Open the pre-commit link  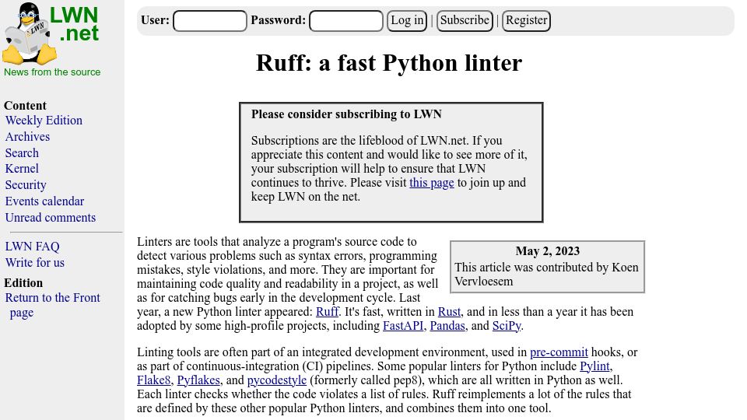559,352
